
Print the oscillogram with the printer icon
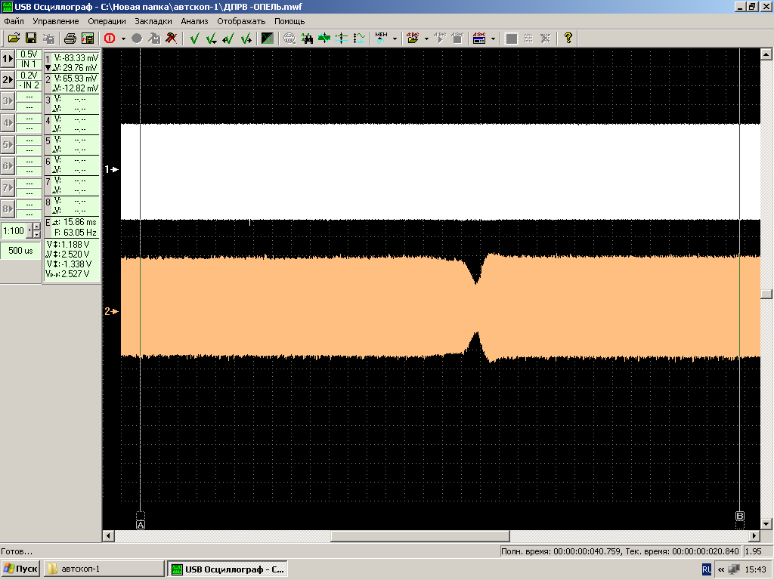tap(70, 39)
